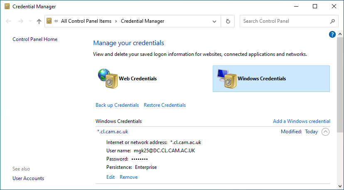The height and width of the screenshot is (190, 344).
Task: Click the Refresh button in address bar
Action: click(228, 21)
